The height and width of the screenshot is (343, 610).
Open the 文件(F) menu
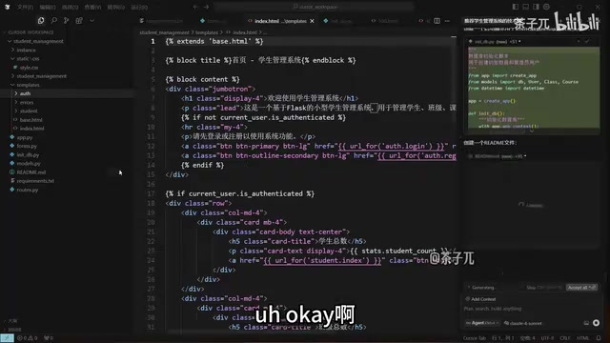(25, 7)
